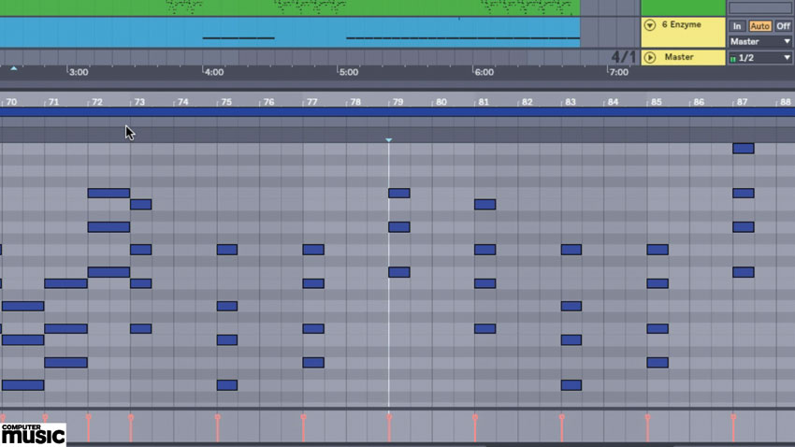Click the start marker triangle at bar 79
The image size is (795, 447).
pos(389,140)
